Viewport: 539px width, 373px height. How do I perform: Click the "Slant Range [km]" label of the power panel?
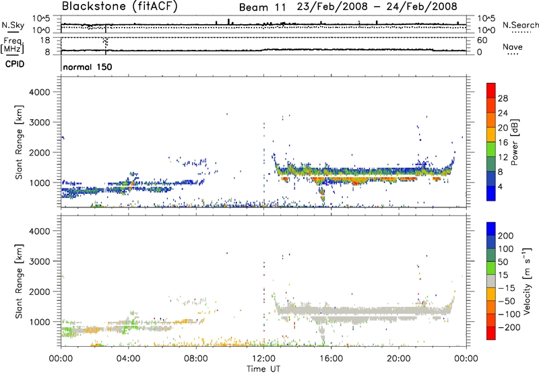pyautogui.click(x=19, y=142)
